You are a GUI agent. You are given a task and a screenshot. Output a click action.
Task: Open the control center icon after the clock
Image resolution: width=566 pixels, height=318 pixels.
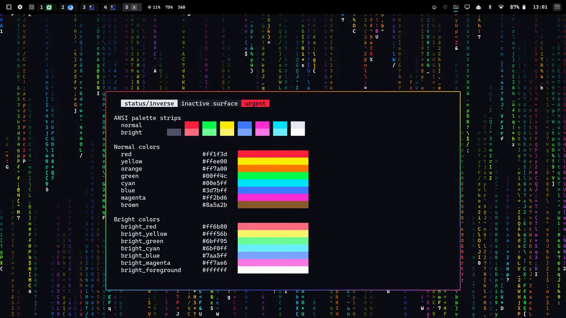point(557,7)
